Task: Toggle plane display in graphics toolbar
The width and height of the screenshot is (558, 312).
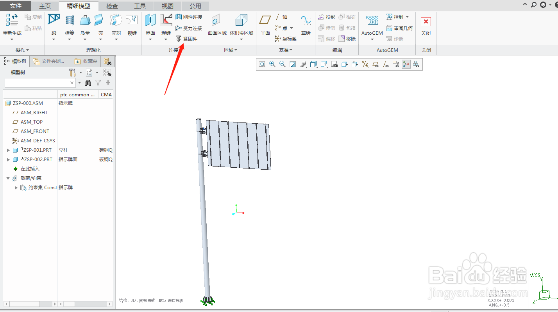Action: tap(376, 64)
